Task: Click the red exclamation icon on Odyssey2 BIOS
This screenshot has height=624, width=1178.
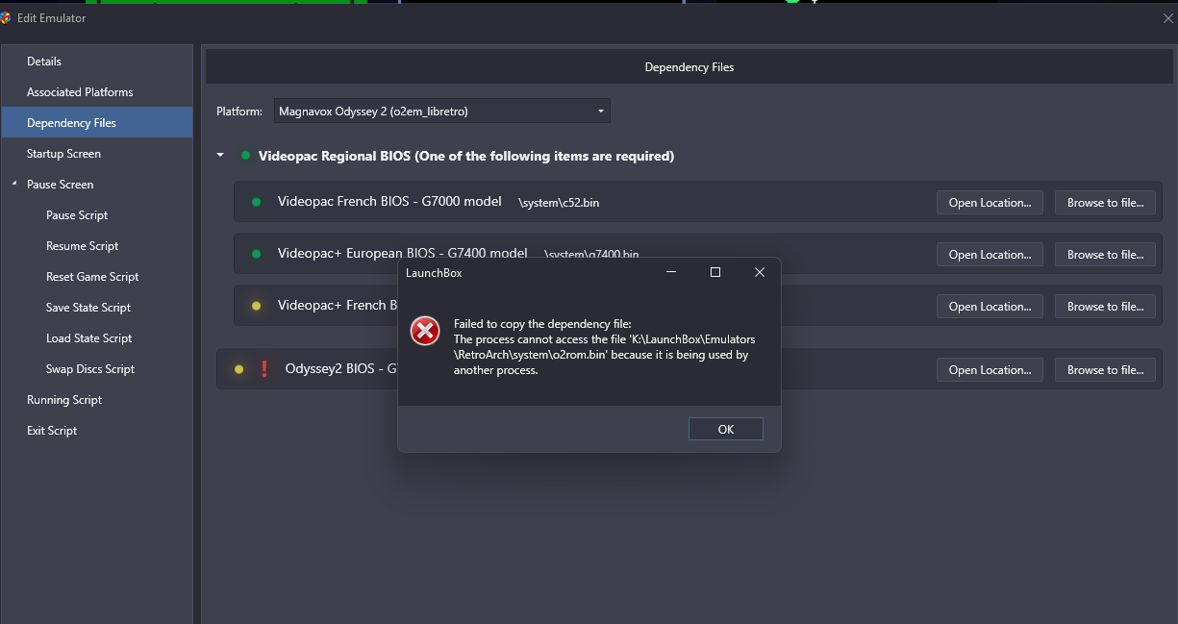Action: coord(264,369)
